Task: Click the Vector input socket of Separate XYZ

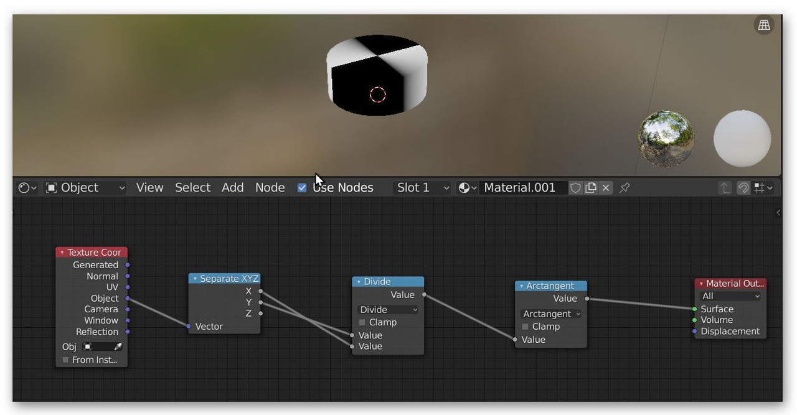Action: pyautogui.click(x=189, y=326)
